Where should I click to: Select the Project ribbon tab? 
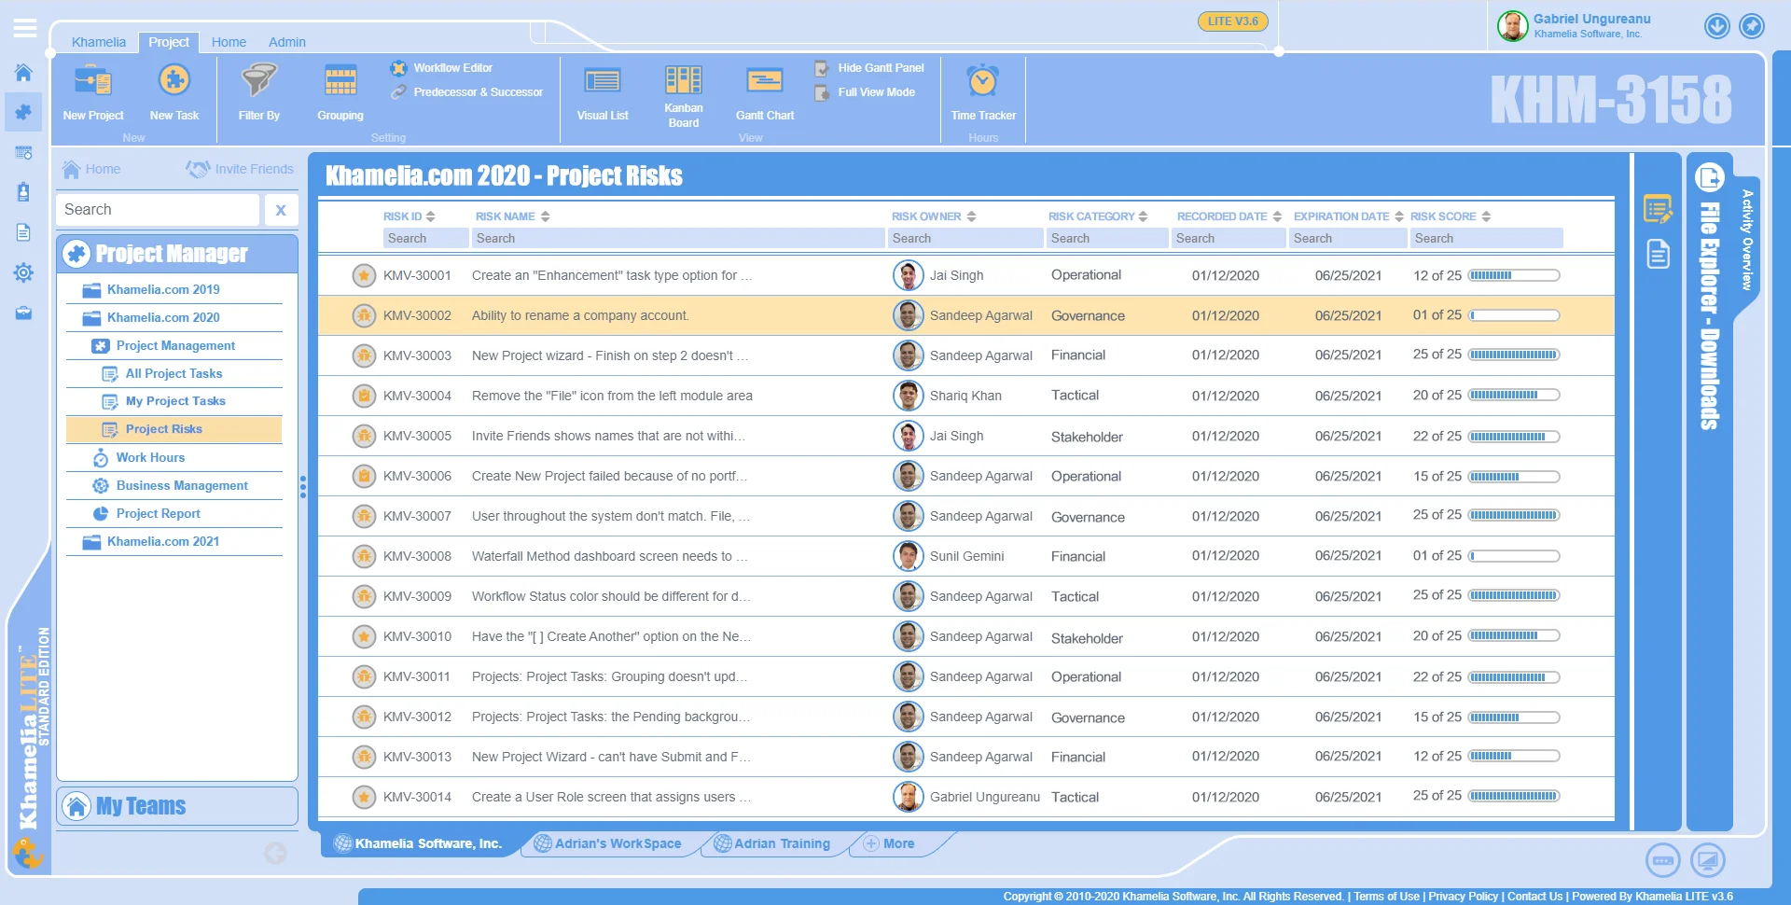coord(169,42)
